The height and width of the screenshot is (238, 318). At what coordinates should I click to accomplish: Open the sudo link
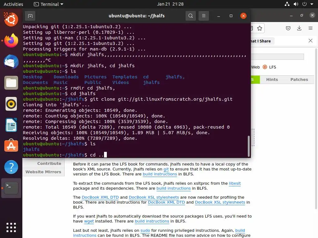(145, 231)
